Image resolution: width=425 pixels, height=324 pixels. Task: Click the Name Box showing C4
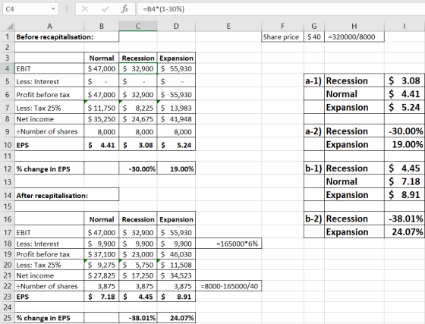click(x=30, y=9)
